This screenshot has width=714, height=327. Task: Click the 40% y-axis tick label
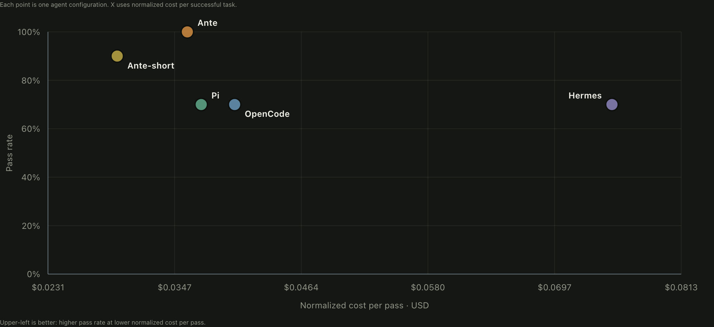pyautogui.click(x=31, y=178)
